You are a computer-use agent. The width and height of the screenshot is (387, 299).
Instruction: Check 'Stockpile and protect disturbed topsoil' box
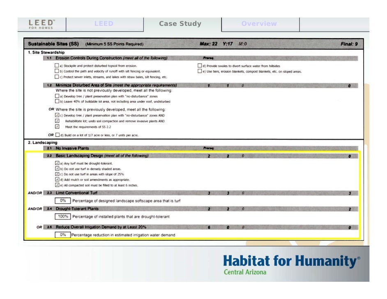[57, 65]
